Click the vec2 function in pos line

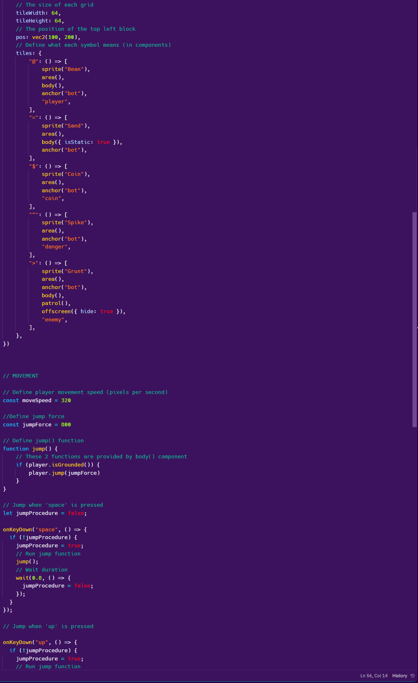pos(38,37)
